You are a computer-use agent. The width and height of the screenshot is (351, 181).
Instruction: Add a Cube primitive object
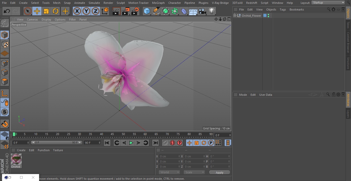[x=147, y=11]
